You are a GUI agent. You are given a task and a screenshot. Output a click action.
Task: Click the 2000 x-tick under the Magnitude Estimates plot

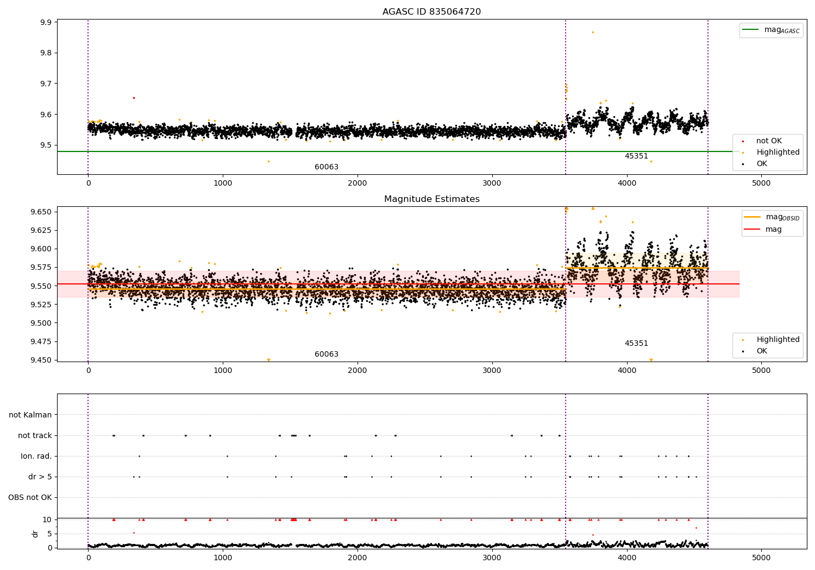click(358, 371)
